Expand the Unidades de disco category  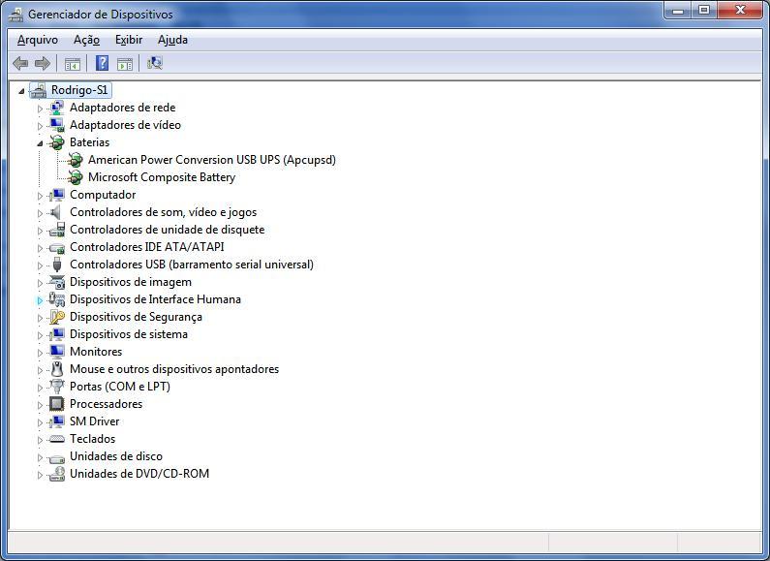click(x=40, y=457)
